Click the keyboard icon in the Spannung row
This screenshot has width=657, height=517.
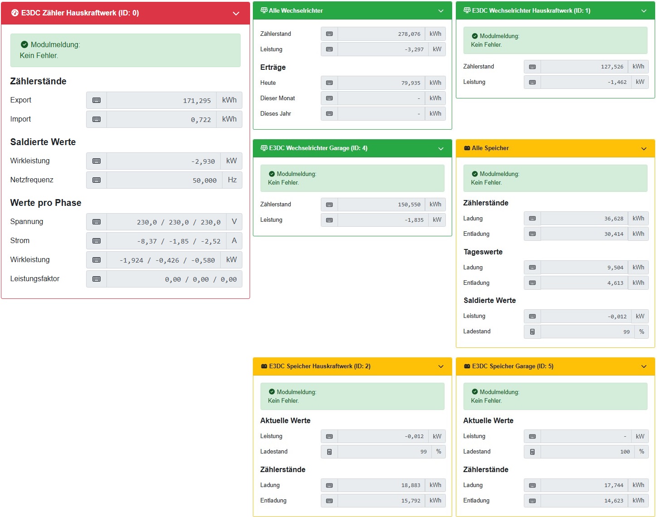(x=97, y=222)
